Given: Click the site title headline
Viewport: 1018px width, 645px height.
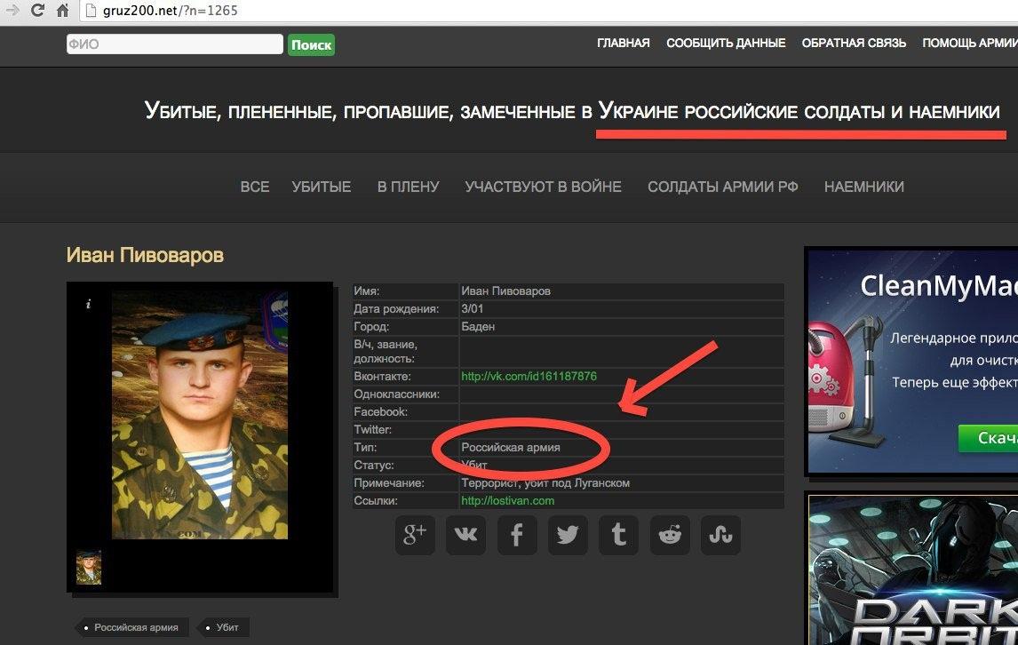Looking at the screenshot, I should coord(572,111).
